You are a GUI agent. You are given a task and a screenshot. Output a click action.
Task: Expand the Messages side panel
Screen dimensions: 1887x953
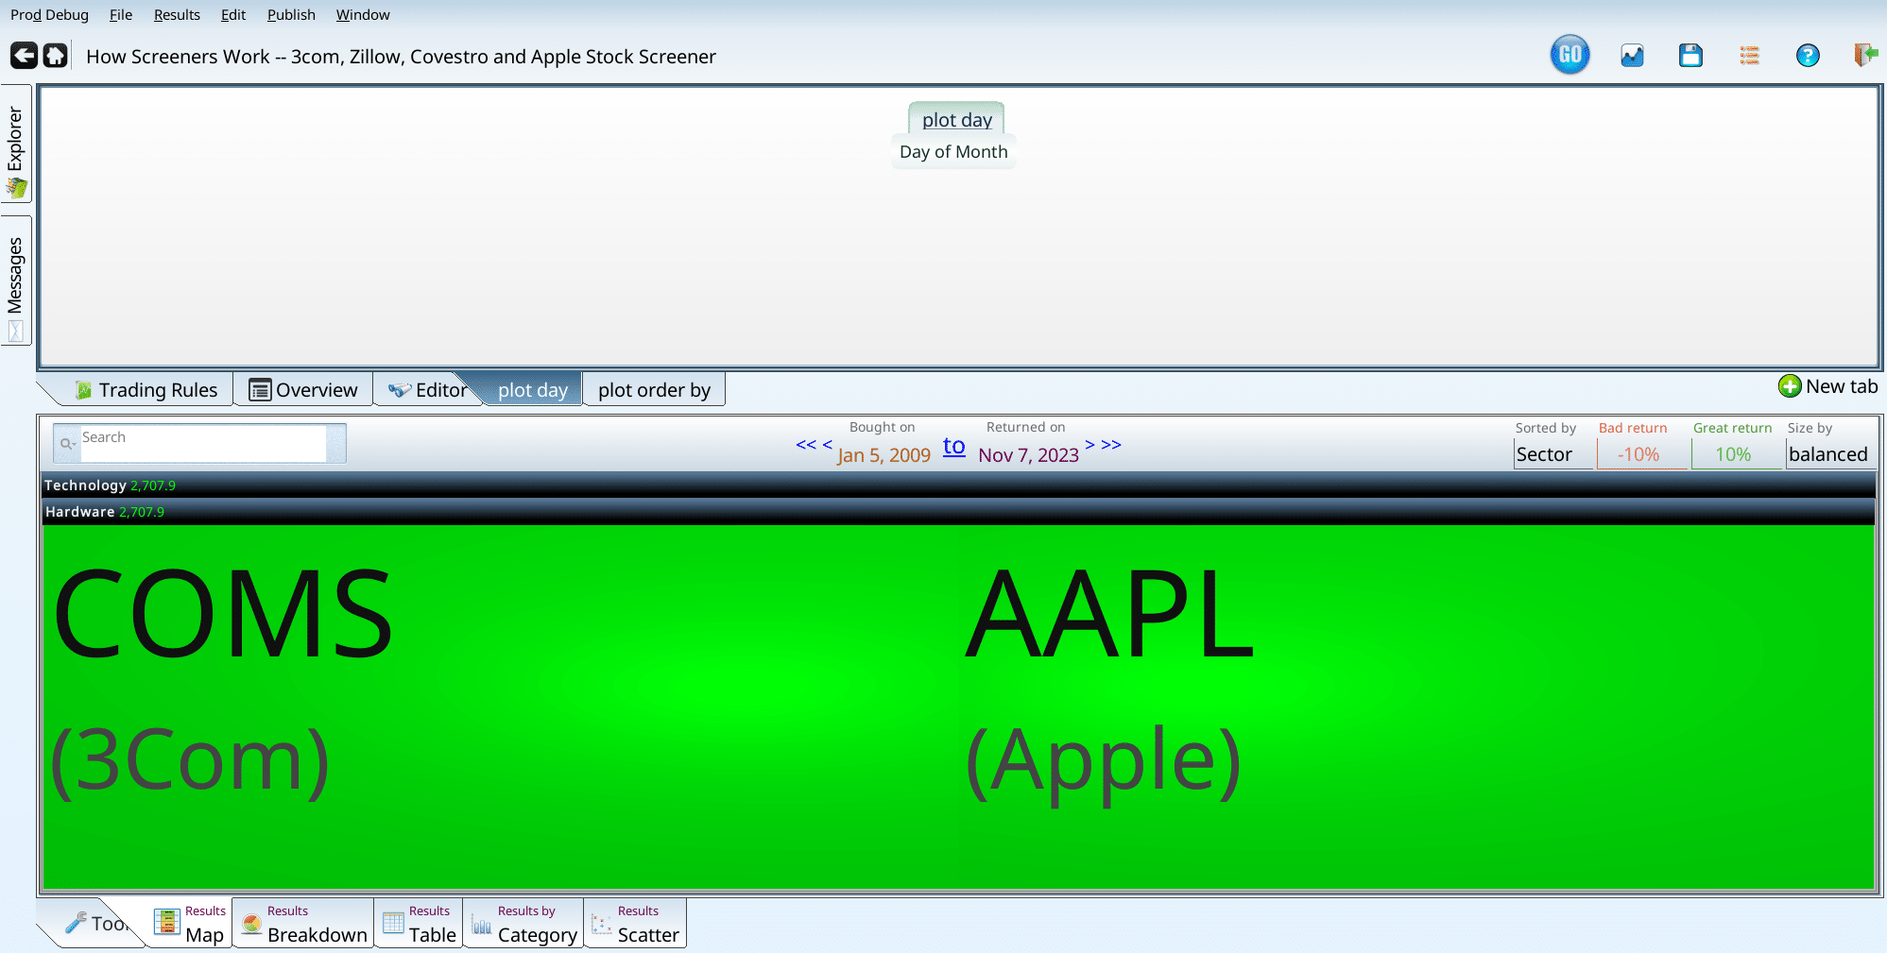[x=16, y=280]
